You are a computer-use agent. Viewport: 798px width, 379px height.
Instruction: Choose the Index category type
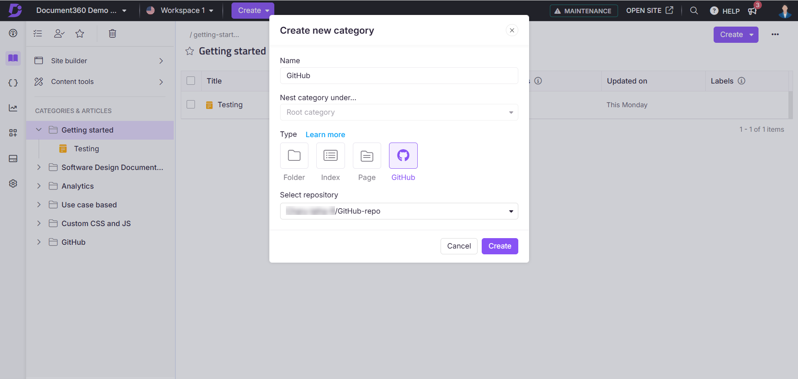(x=330, y=155)
